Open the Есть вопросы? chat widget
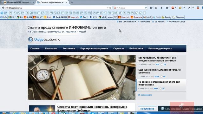The height and width of the screenshot is (114, 203). [180, 109]
